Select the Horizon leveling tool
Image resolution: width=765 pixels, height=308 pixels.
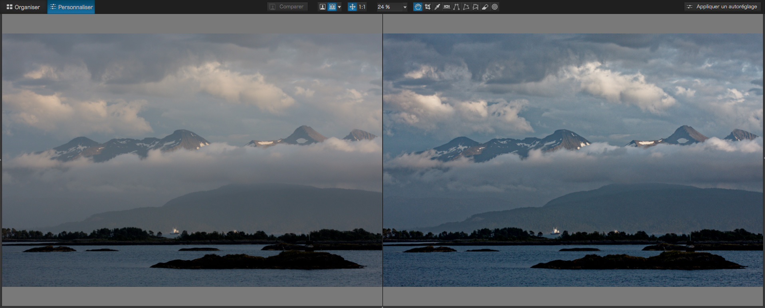[447, 7]
